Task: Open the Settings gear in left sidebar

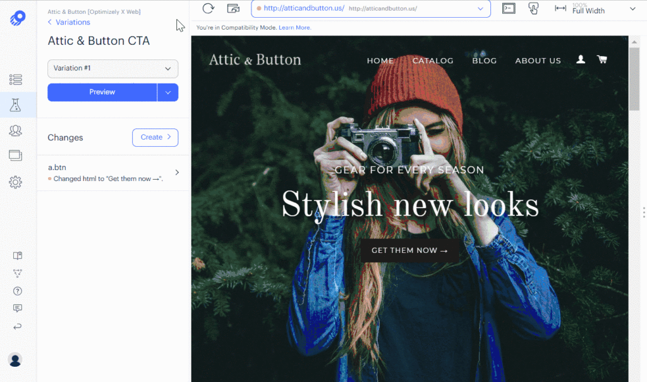Action: click(16, 182)
